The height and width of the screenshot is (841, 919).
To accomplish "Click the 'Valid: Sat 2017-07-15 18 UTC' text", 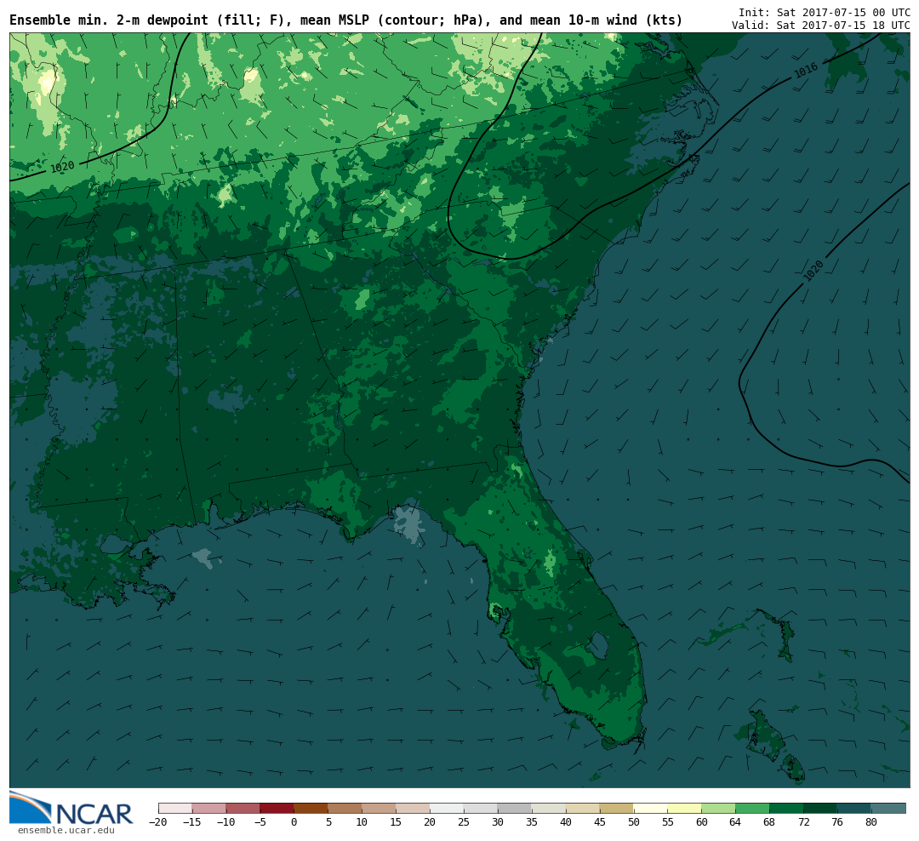I will [820, 26].
